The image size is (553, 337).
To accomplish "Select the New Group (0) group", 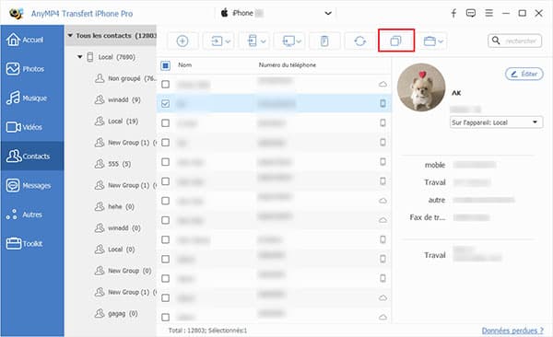I will 123,271.
